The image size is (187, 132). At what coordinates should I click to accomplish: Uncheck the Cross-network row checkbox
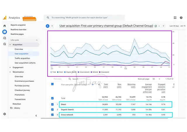click(x=52, y=115)
